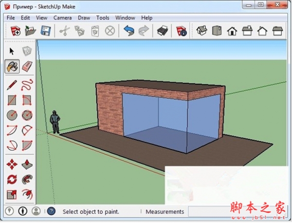The height and width of the screenshot is (223, 292).
Task: Select the Line pencil tool
Action: [12, 85]
